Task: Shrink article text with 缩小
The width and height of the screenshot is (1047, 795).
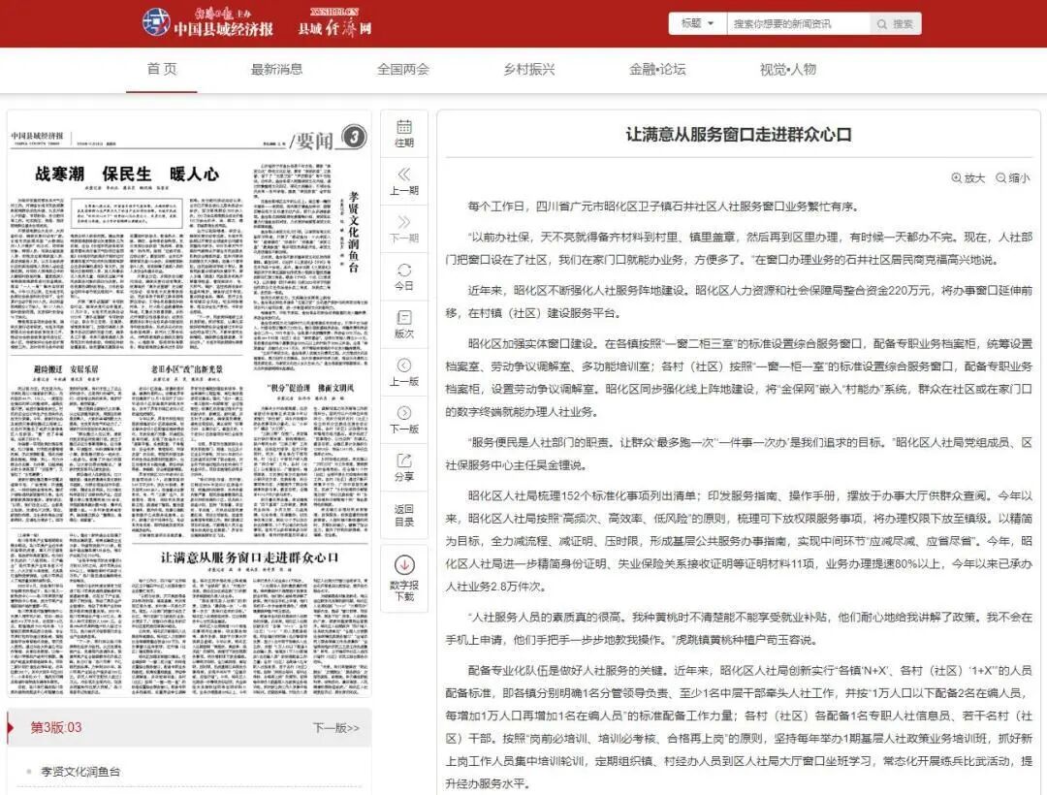Action: pos(1013,177)
